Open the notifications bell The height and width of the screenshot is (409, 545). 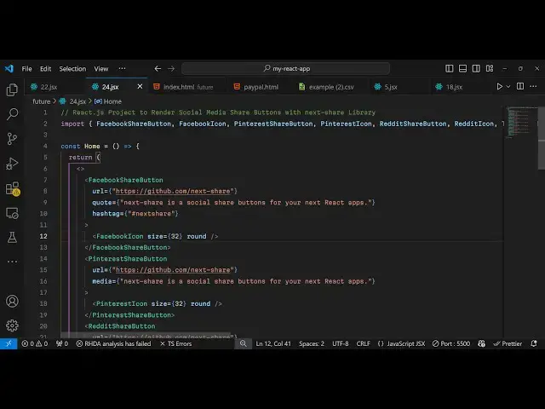click(x=534, y=343)
